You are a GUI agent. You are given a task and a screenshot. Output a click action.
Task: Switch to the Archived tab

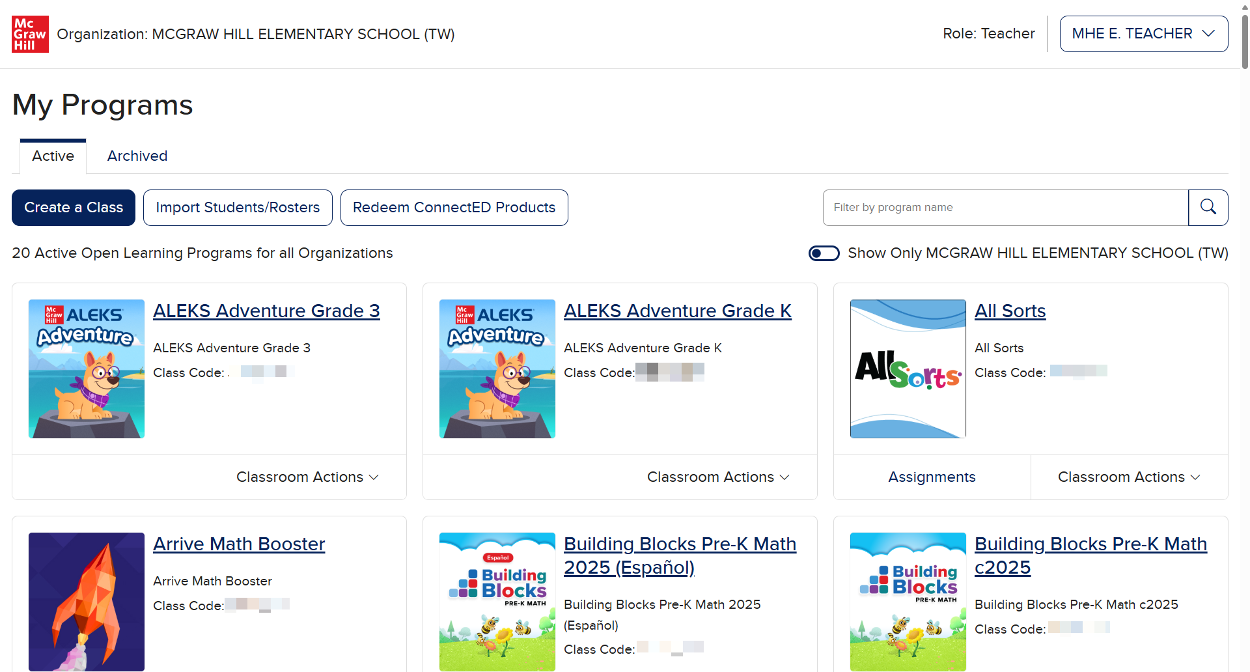pyautogui.click(x=137, y=156)
